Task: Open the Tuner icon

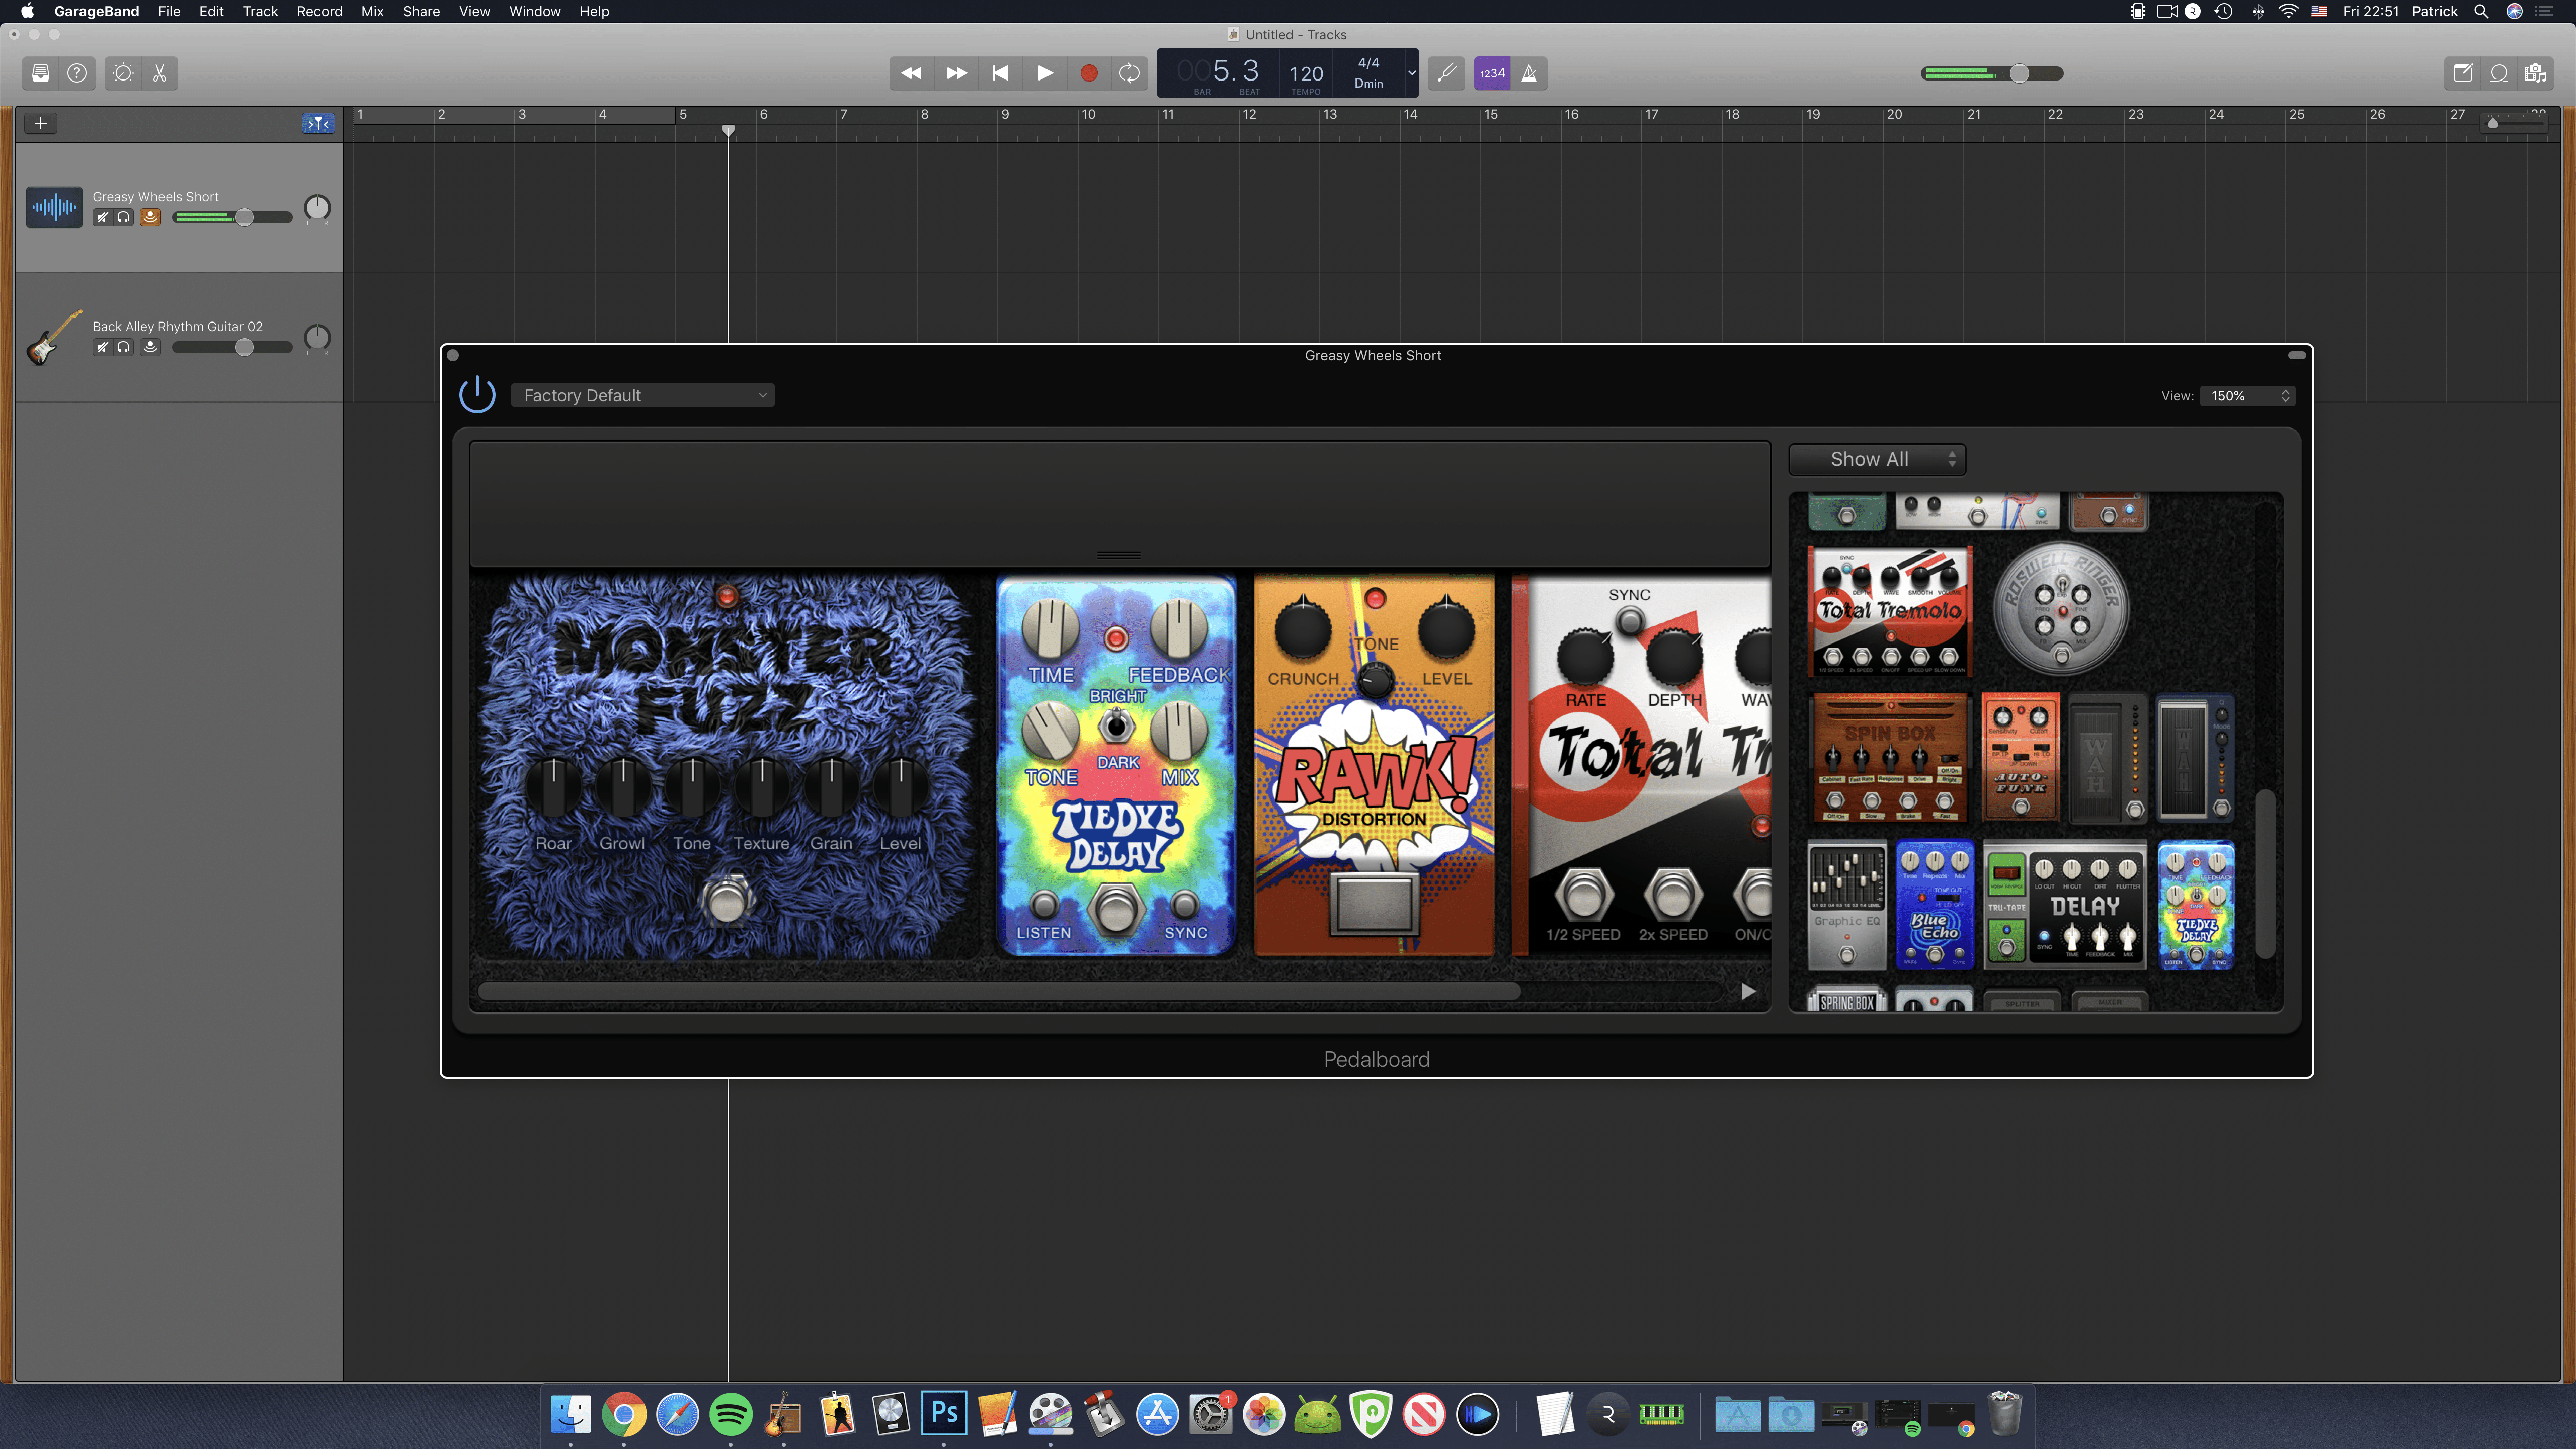Action: [1446, 73]
